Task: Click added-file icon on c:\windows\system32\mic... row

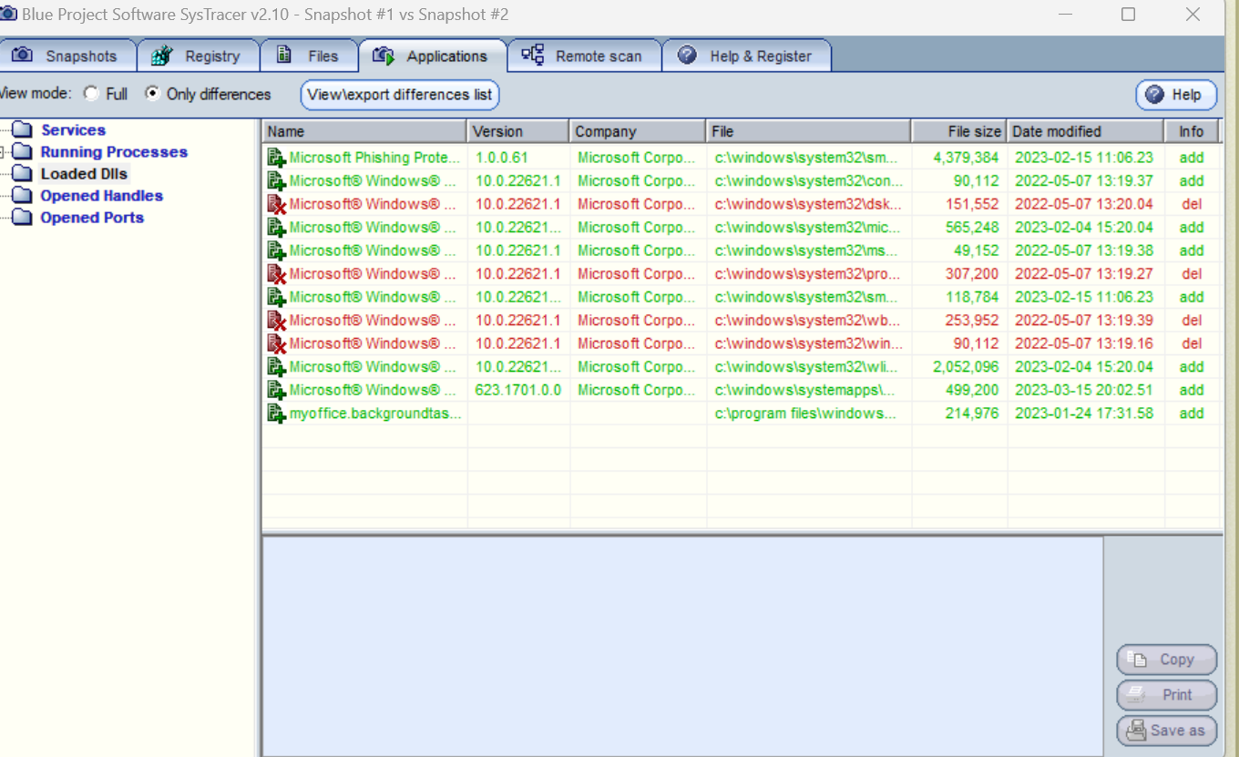Action: point(276,228)
